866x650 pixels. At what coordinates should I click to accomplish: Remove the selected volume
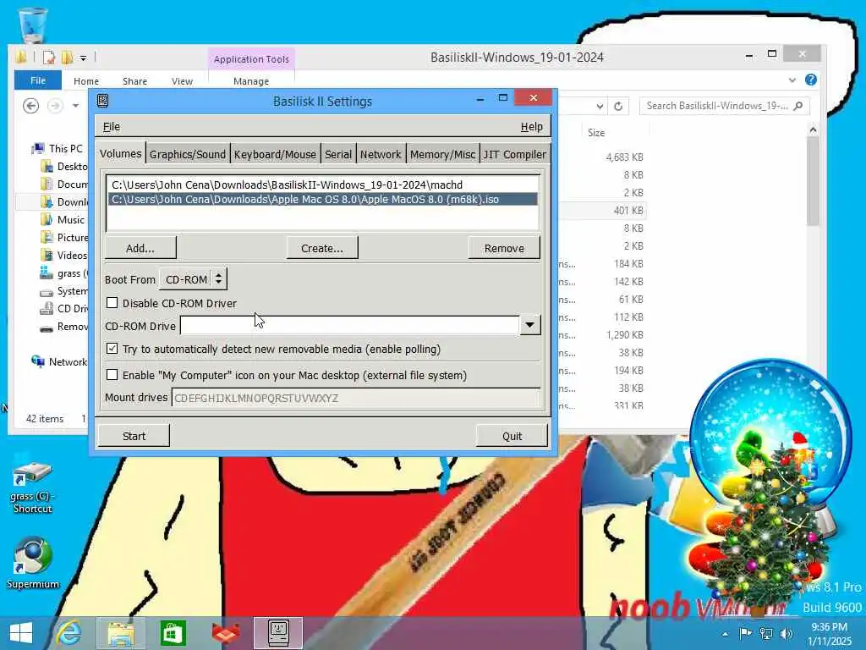[x=504, y=248]
